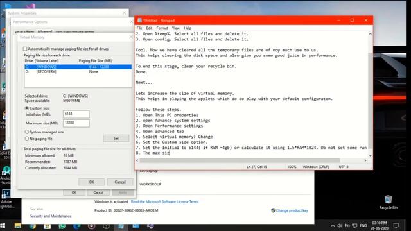Open Microsoft Store from the taskbar
Screen dimensions: 411x231
47,226
